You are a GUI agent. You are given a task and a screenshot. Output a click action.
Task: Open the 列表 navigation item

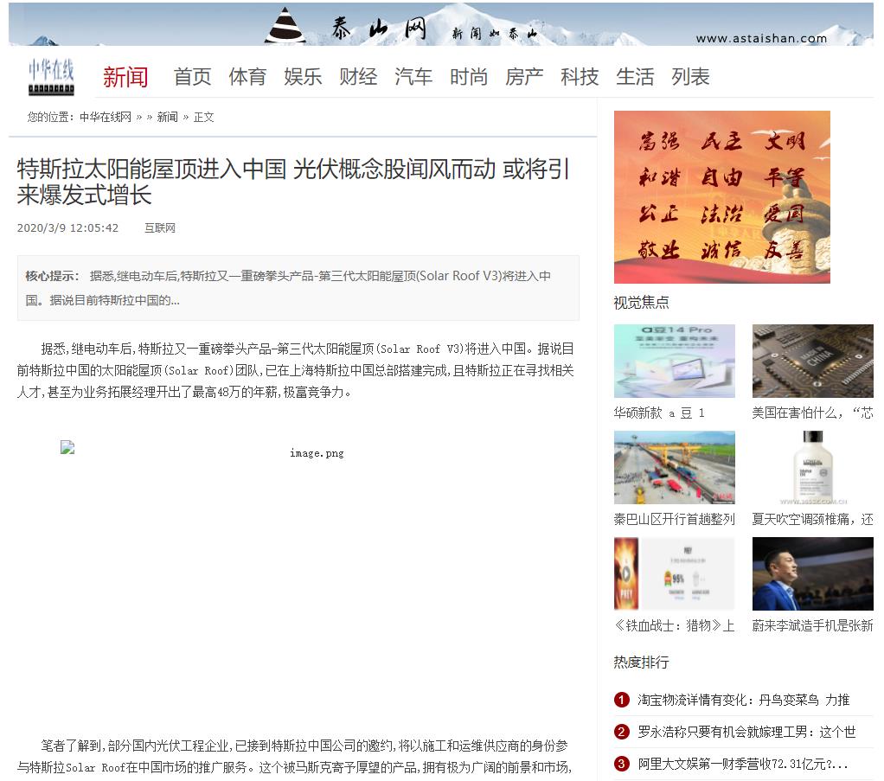coord(690,77)
